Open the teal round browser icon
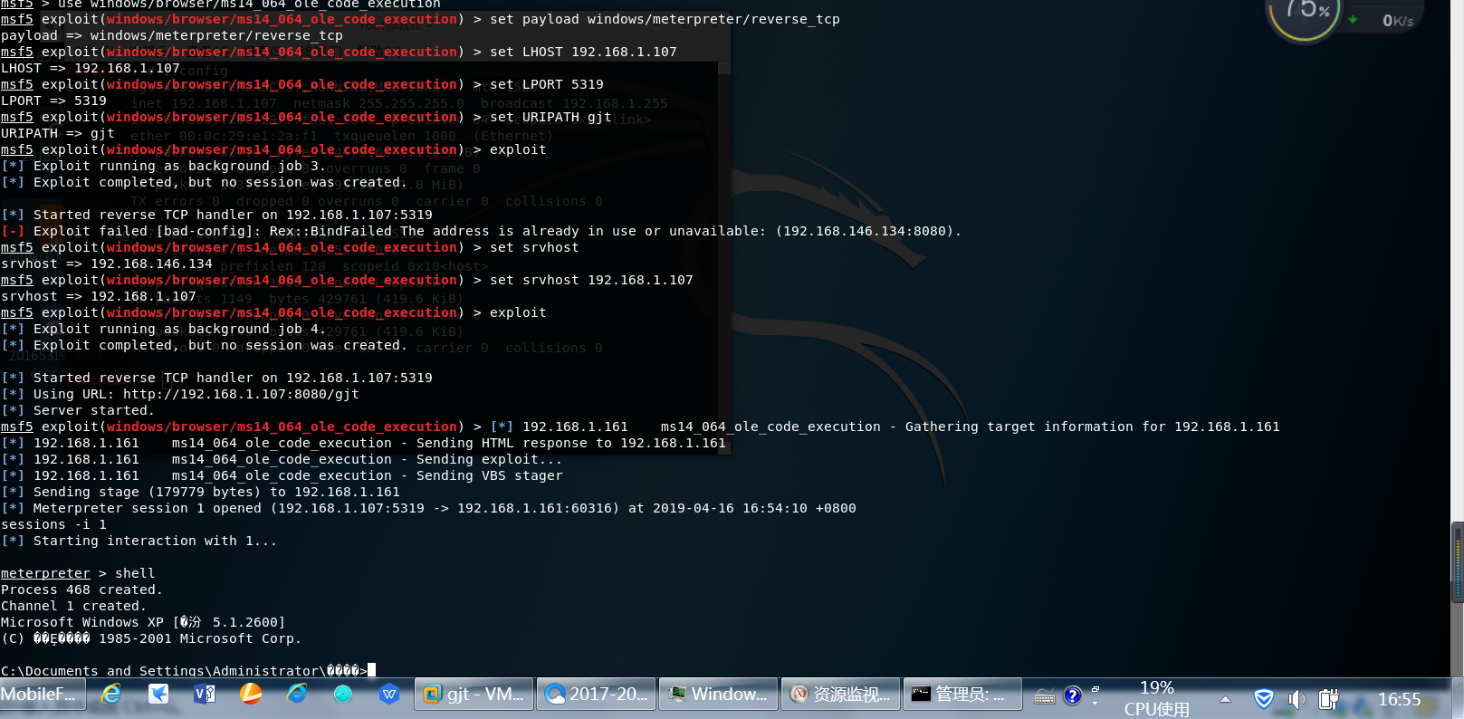 (343, 695)
